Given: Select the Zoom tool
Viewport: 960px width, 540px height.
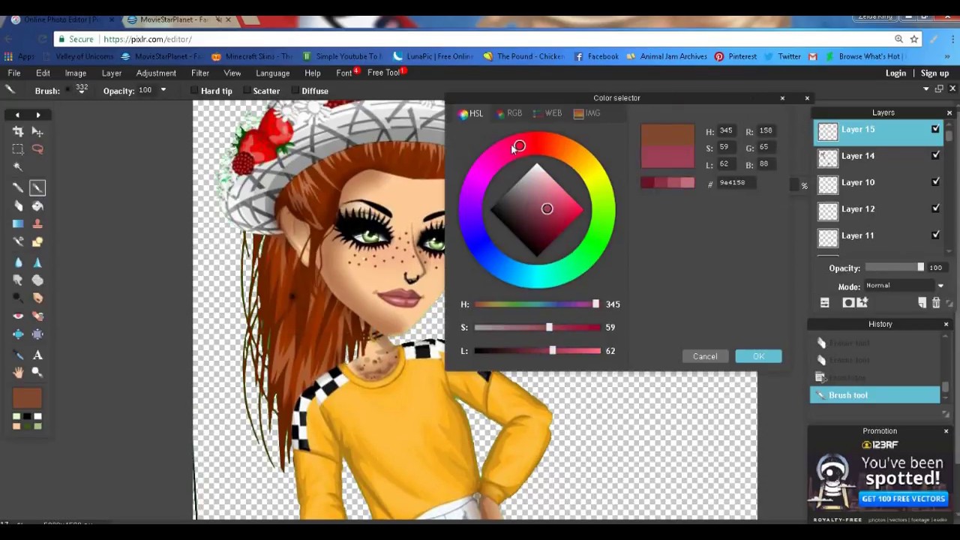Looking at the screenshot, I should click(x=37, y=373).
